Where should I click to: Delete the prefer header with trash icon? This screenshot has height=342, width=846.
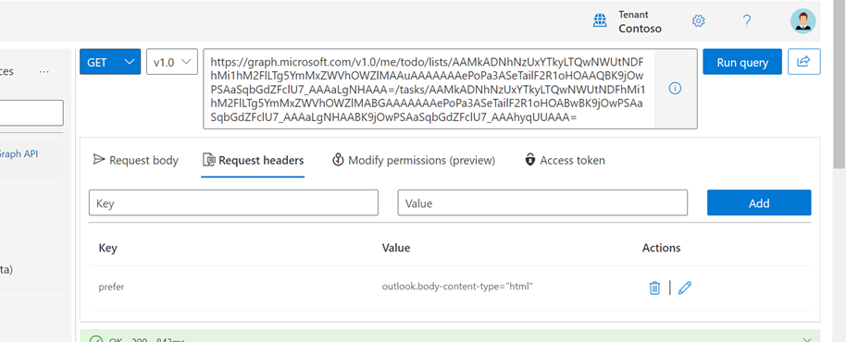[x=654, y=287]
